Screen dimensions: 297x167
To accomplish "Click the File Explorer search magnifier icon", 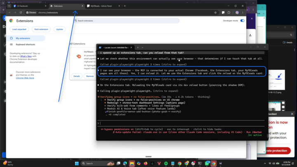I will pyautogui.click(x=291, y=35).
